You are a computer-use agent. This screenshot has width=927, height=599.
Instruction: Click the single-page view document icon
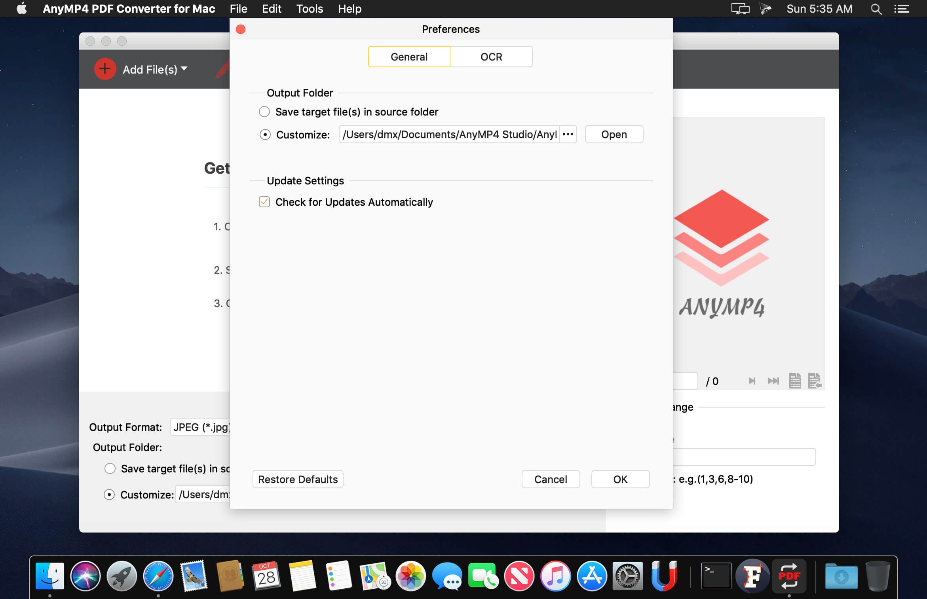click(x=795, y=381)
